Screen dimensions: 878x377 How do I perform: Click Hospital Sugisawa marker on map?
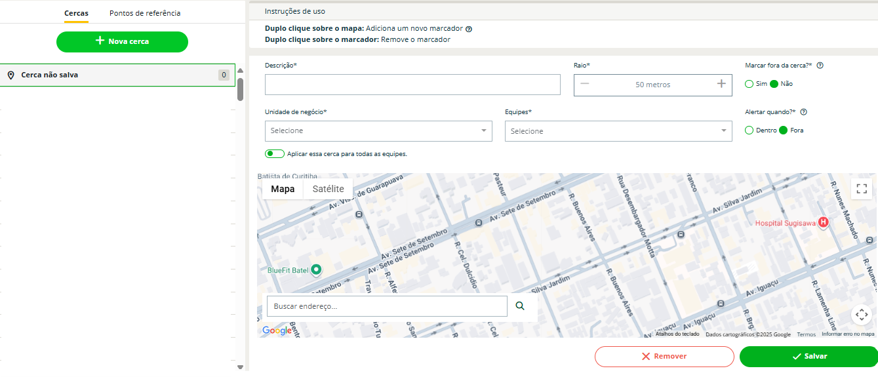pos(824,223)
